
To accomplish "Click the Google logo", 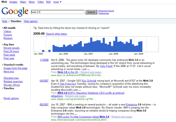I will coord(15,12).
